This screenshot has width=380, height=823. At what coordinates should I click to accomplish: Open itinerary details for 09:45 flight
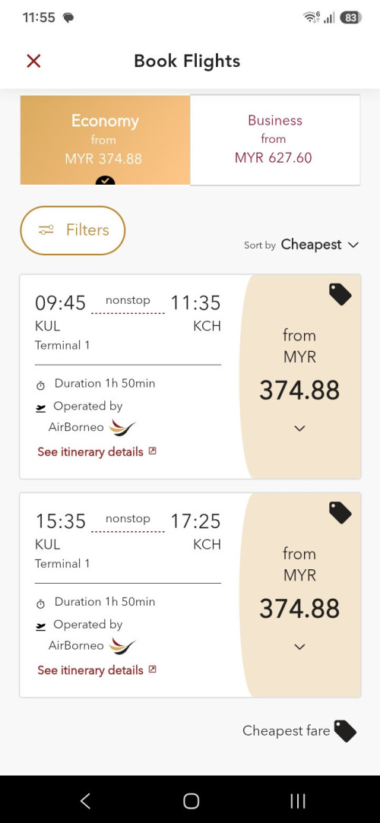(97, 452)
